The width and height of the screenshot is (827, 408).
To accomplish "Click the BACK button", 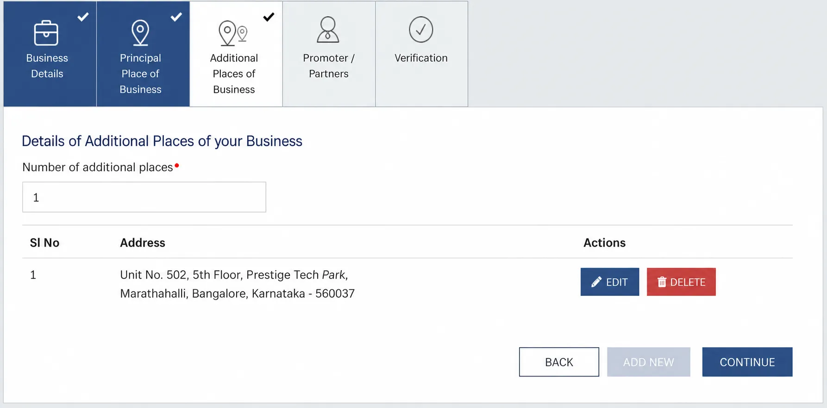I will [x=559, y=362].
